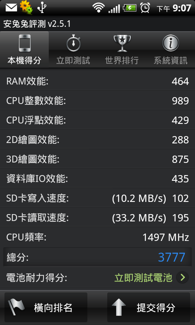Tap the alarm clock status icon
This screenshot has width=195, height=325.
pos(145,8)
